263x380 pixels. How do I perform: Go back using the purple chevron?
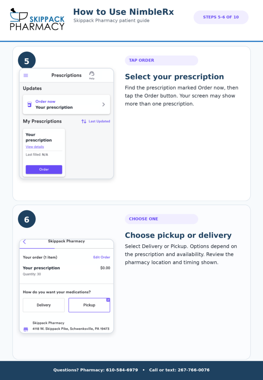tap(24, 242)
